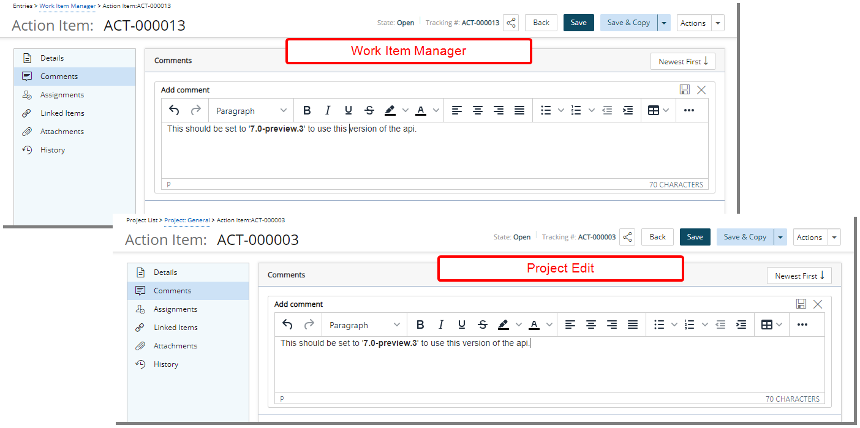Click save disk icon in ACT-000003 Add comment box
This screenshot has height=428, width=860.
point(801,304)
